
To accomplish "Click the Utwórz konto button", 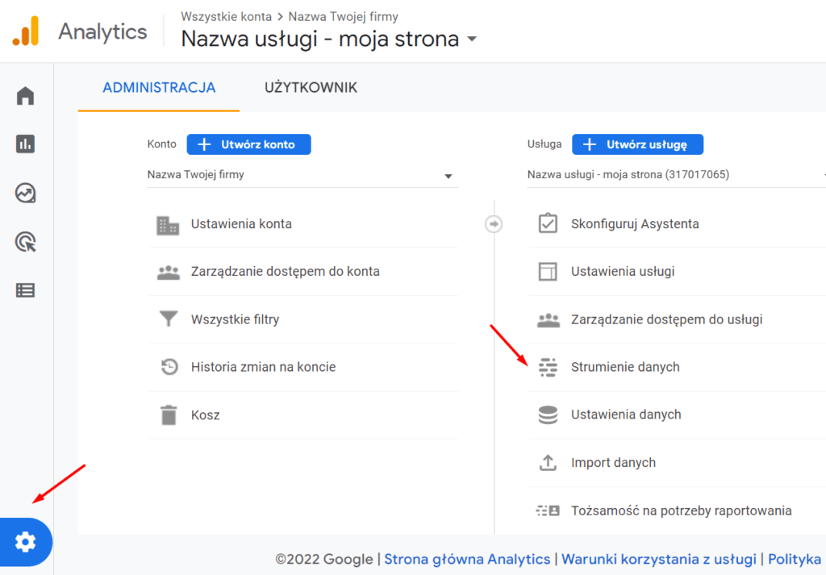I will 248,144.
